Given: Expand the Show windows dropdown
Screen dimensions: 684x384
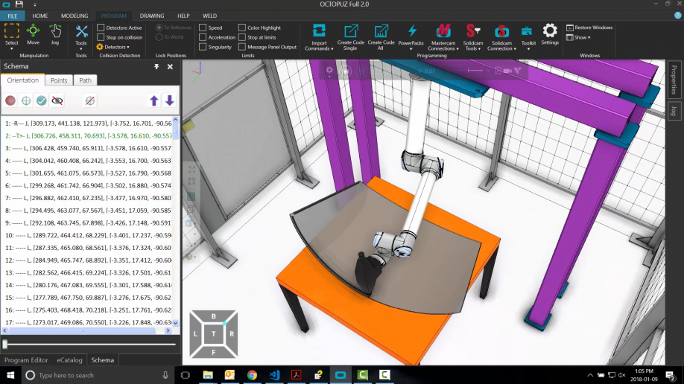Looking at the screenshot, I should (579, 37).
